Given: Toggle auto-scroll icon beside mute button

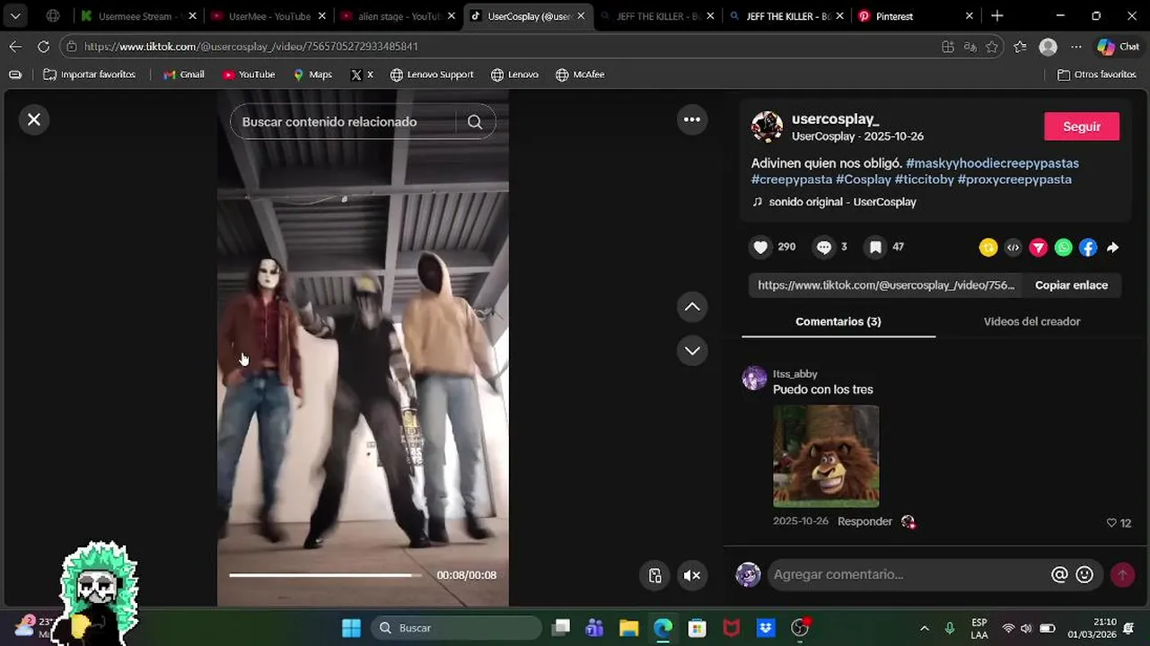Looking at the screenshot, I should [x=655, y=576].
